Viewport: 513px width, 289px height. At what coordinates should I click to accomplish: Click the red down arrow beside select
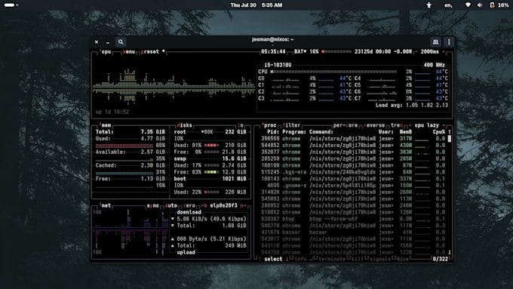click(287, 259)
